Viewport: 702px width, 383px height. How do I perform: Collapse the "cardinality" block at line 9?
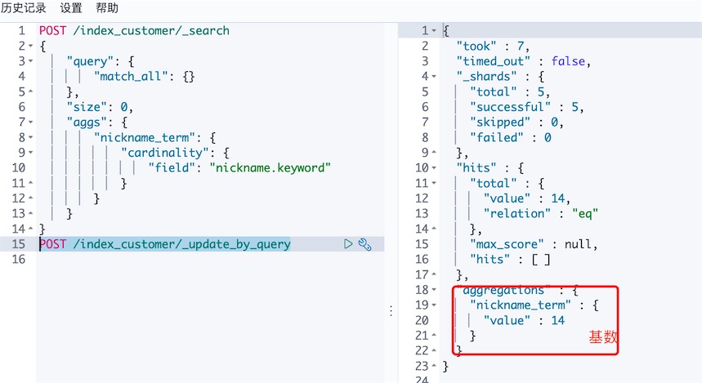coord(30,153)
